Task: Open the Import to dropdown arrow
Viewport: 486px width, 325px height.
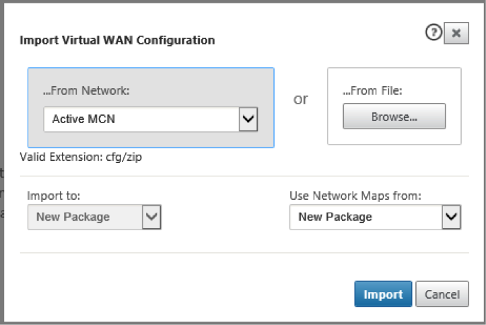Action: pyautogui.click(x=151, y=217)
